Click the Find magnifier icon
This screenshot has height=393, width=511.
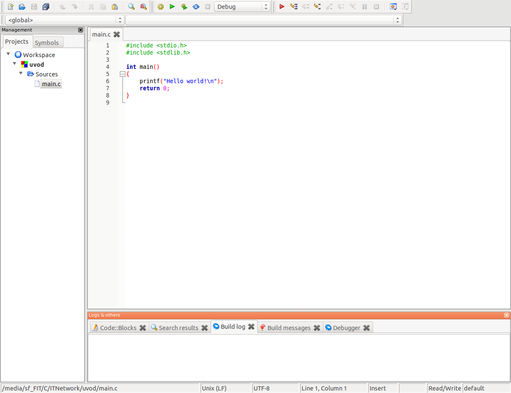pyautogui.click(x=131, y=7)
